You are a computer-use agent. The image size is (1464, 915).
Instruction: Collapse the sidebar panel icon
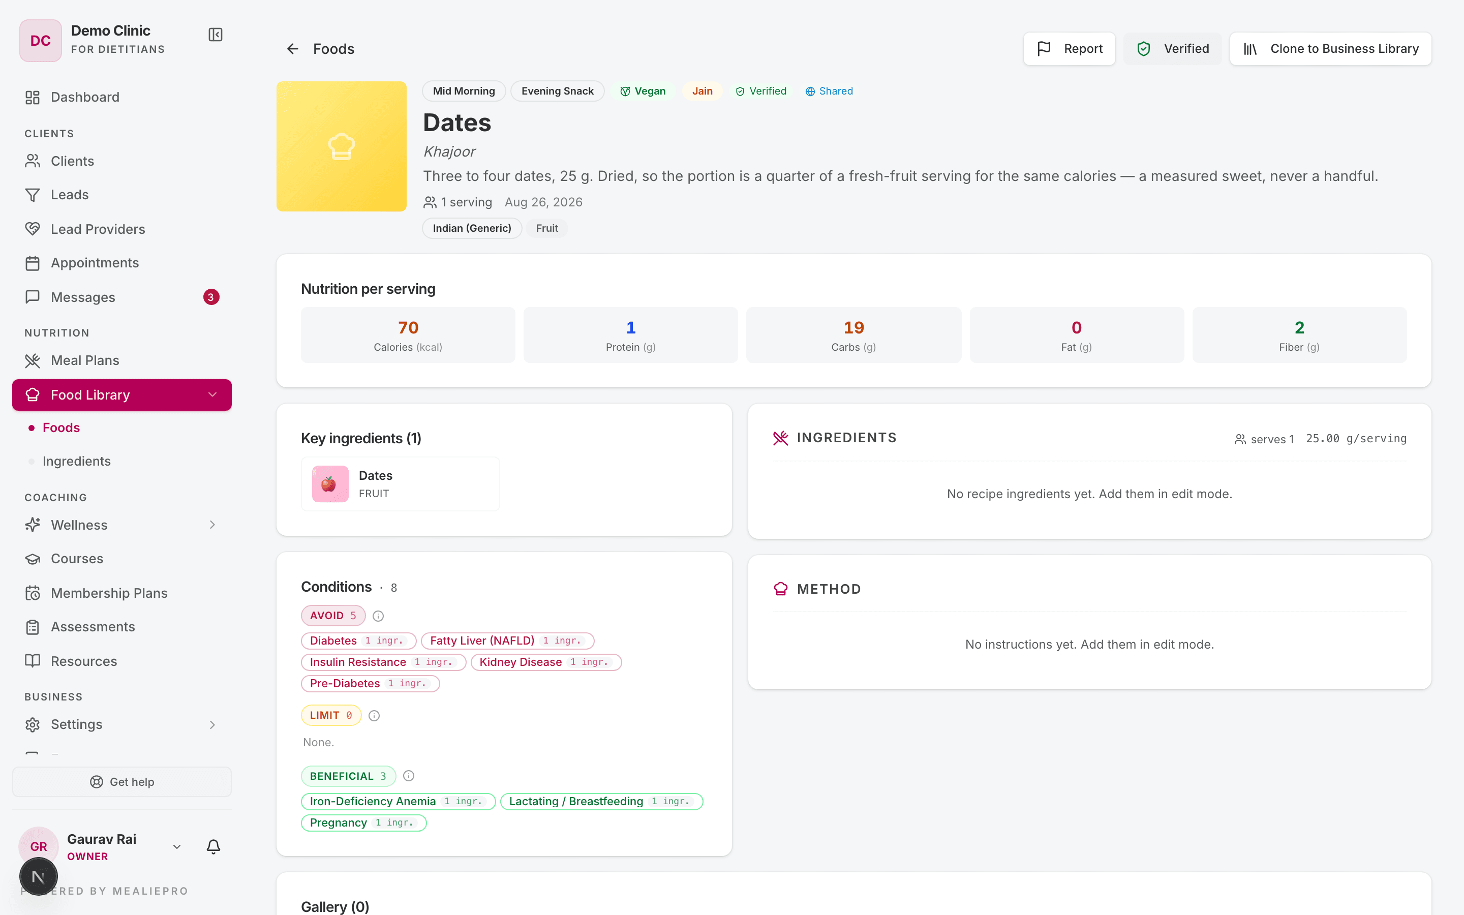coord(216,35)
